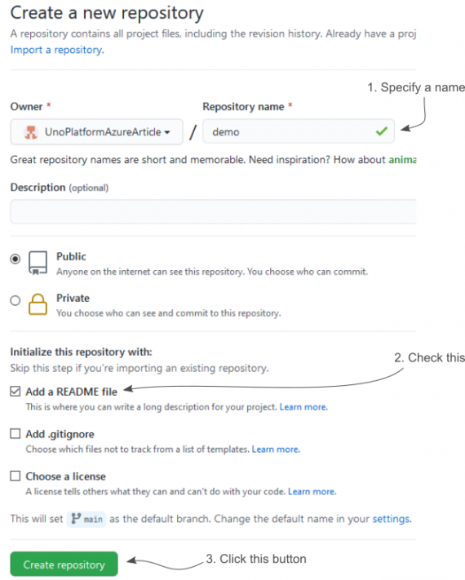Select the Public radio button
465x580 pixels.
coord(15,259)
